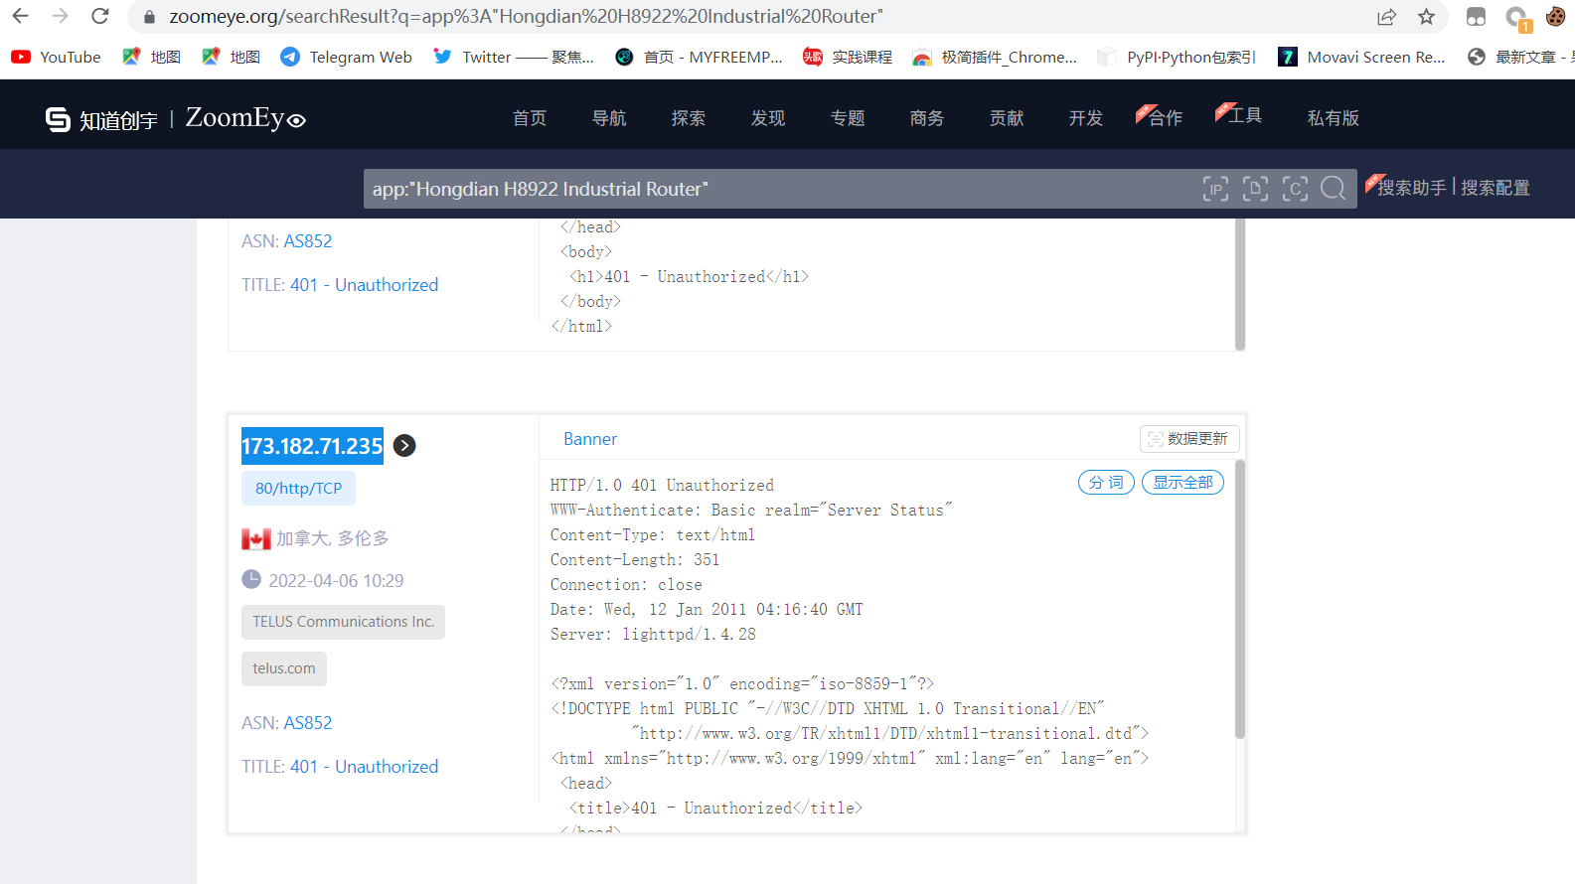Click the clock icon by 2022-04-06 10:29
This screenshot has width=1575, height=884.
pos(251,579)
